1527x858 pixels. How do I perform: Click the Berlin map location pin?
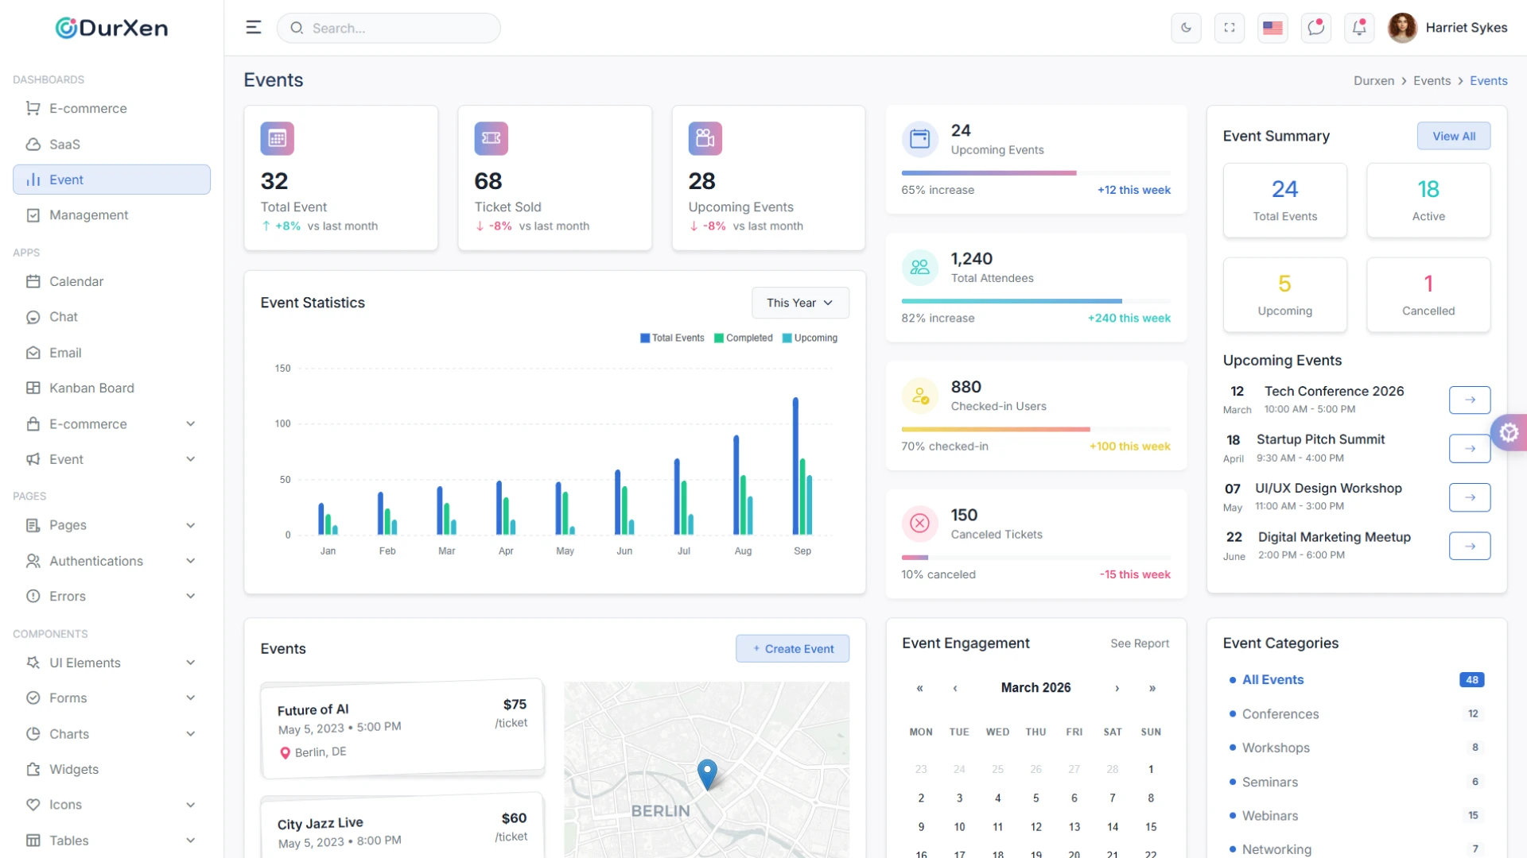coord(707,774)
